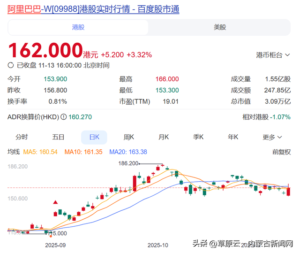Click the 2025-09 date axis label

pyautogui.click(x=55, y=245)
